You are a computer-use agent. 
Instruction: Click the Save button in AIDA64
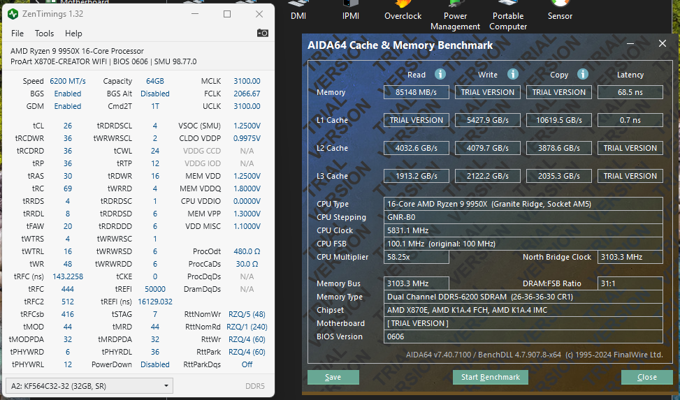pyautogui.click(x=333, y=377)
